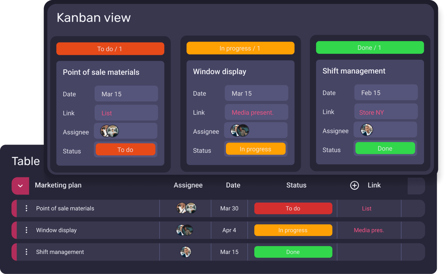Open the Store NY link

(371, 112)
